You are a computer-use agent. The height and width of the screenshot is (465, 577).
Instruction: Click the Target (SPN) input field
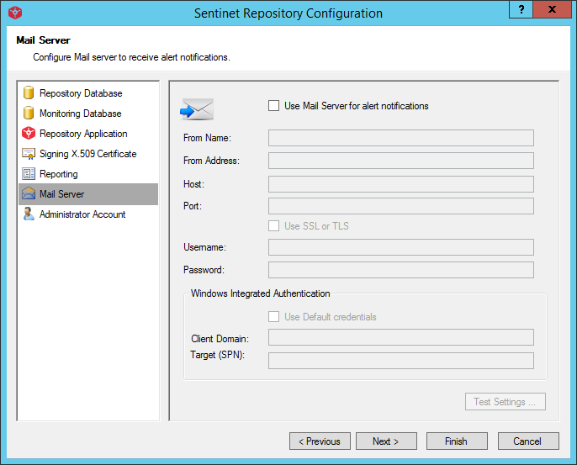coord(400,361)
